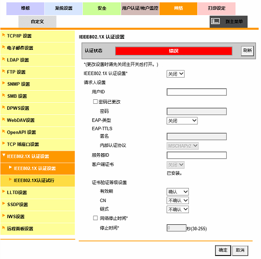261x259 pixels.
Task: Open LDAP 设置 in sidebar
Action: coord(38,60)
